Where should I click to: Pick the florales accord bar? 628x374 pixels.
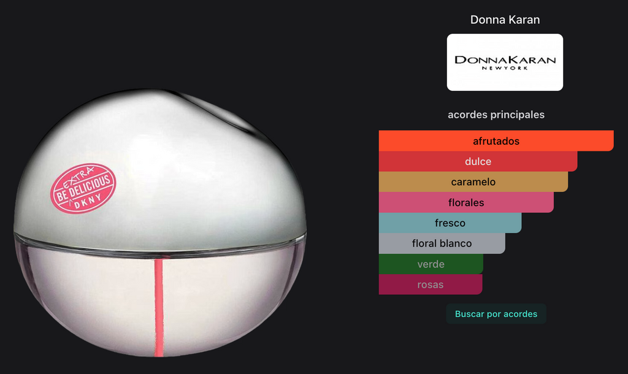coord(466,202)
